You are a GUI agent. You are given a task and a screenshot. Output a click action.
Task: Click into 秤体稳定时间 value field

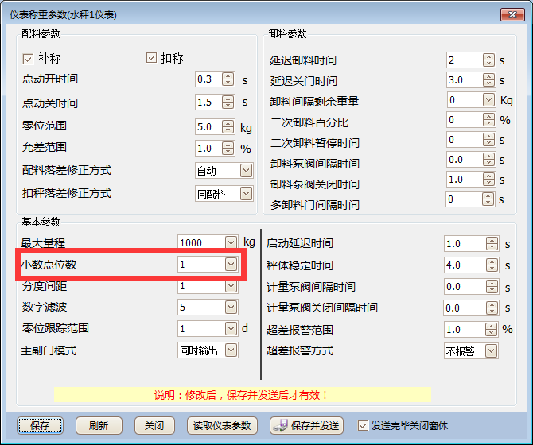tap(465, 265)
